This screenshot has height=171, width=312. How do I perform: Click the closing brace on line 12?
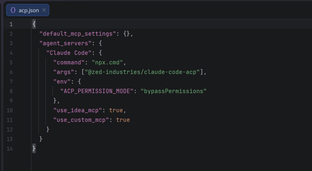tap(48, 129)
